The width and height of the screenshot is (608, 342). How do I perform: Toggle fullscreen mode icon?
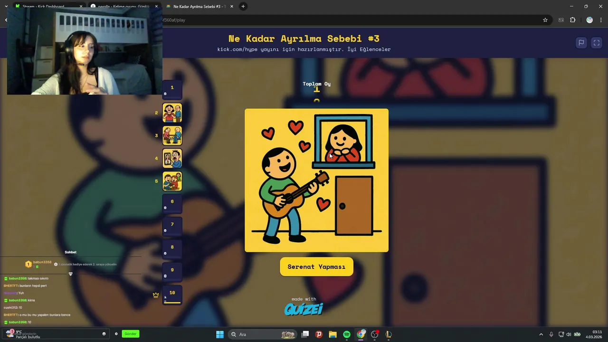click(597, 43)
